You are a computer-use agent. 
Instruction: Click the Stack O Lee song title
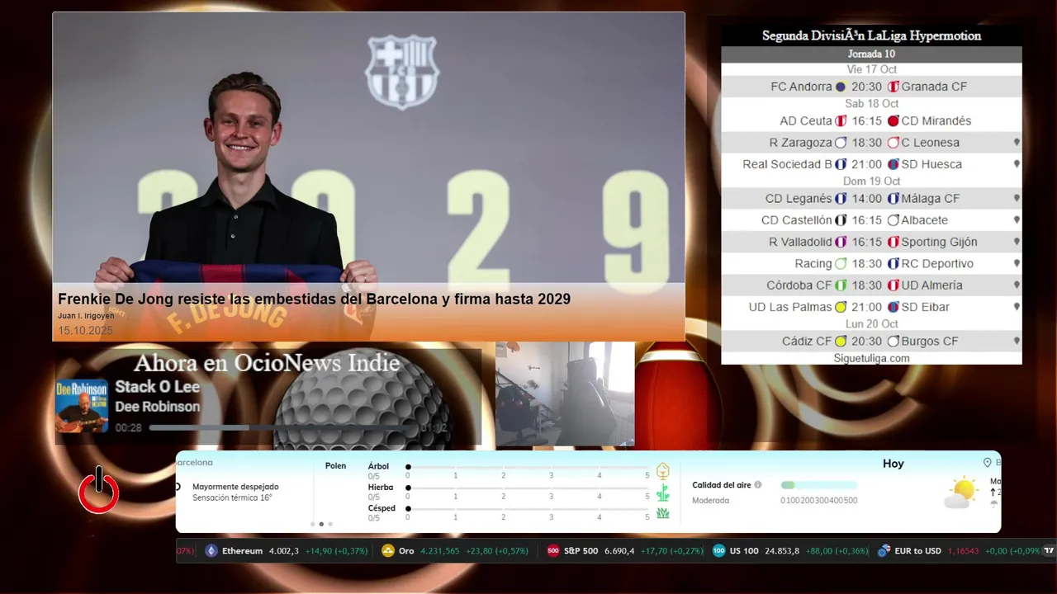pos(157,386)
